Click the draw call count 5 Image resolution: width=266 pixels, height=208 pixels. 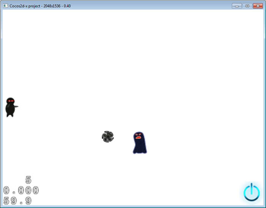pos(28,179)
